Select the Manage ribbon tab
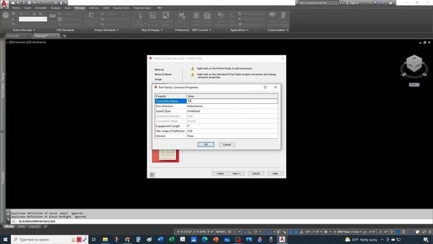The image size is (433, 244). [80, 8]
